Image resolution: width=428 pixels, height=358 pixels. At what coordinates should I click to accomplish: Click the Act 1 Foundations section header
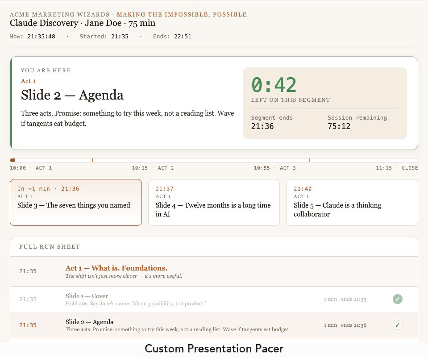pos(116,268)
